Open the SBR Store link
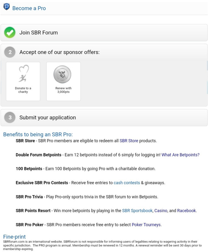The height and width of the screenshot is (252, 208). pos(129,141)
